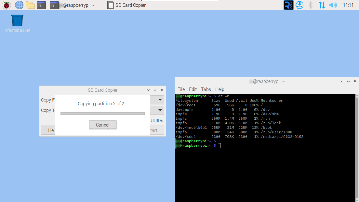Open the File Manager folder icon

pyautogui.click(x=30, y=5)
